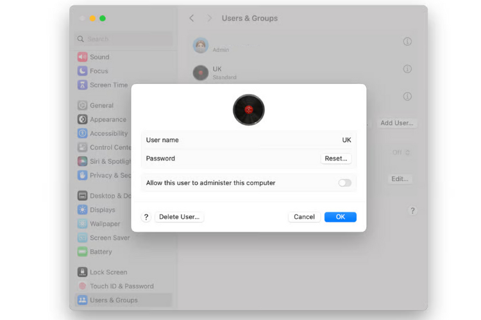Open Desktop & Dock icon
The height and width of the screenshot is (320, 481).
tap(82, 196)
